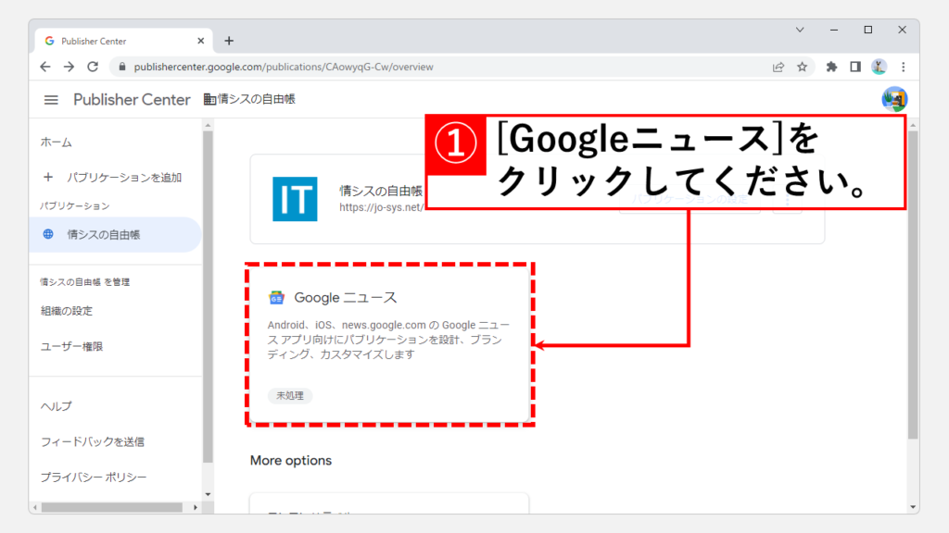Viewport: 949px width, 533px height.
Task: Select the Publisher Center tab
Action: [120, 41]
